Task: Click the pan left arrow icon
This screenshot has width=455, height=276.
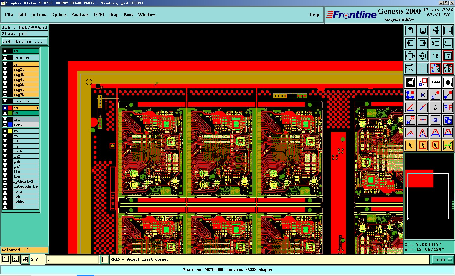Action: [410, 43]
